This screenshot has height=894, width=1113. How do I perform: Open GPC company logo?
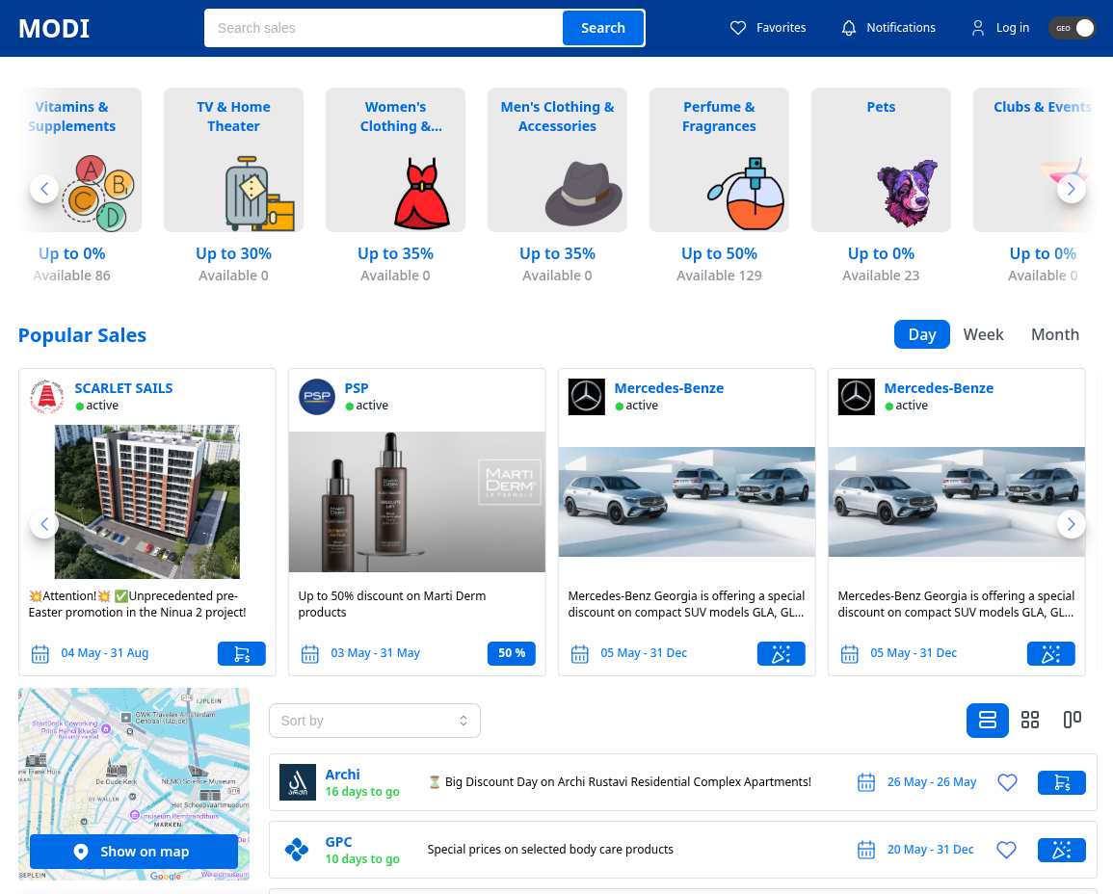click(297, 850)
